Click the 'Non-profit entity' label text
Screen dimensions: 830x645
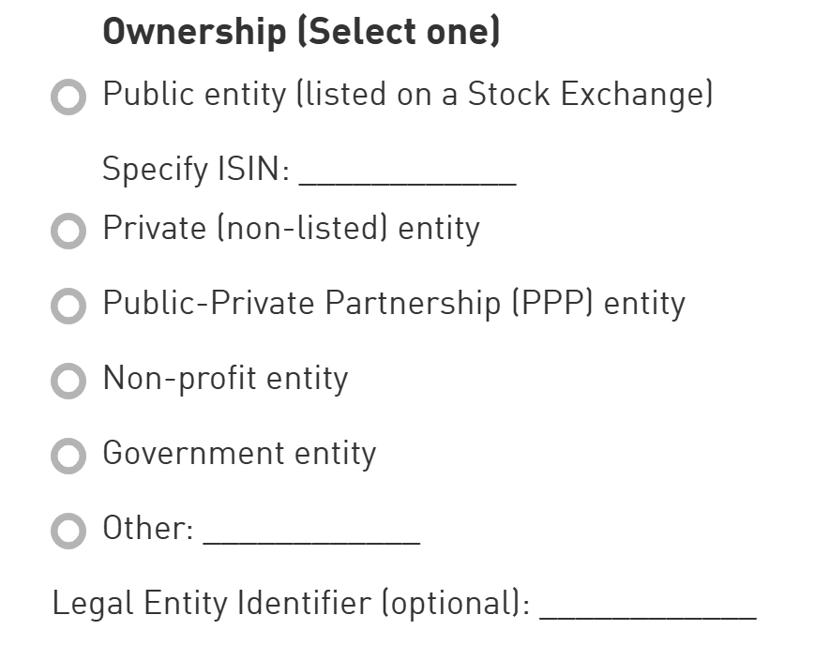point(225,379)
